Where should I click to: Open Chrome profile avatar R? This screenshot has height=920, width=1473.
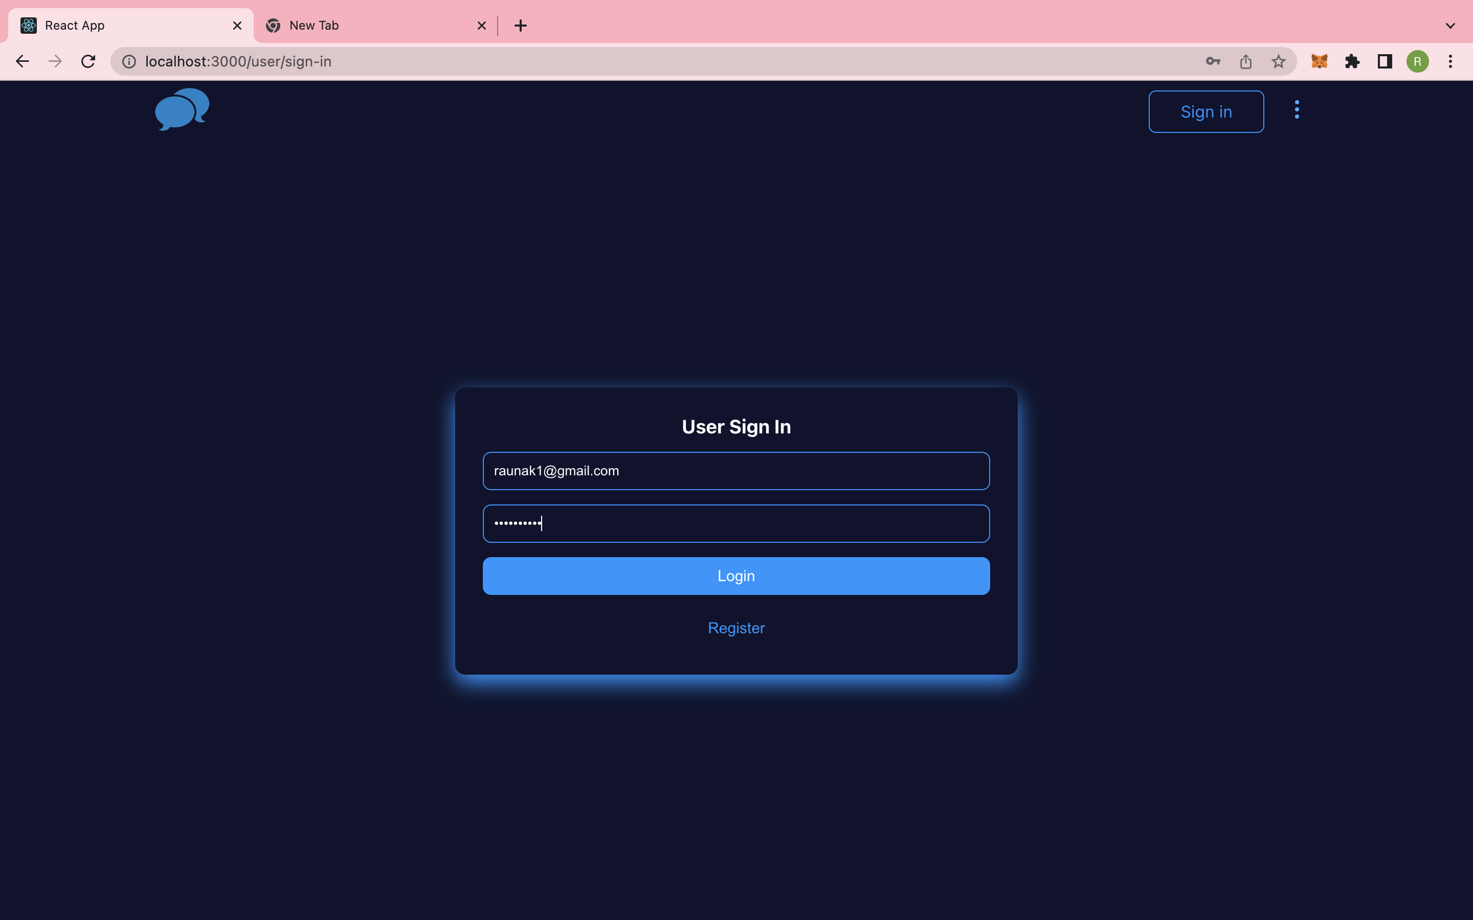coord(1418,61)
